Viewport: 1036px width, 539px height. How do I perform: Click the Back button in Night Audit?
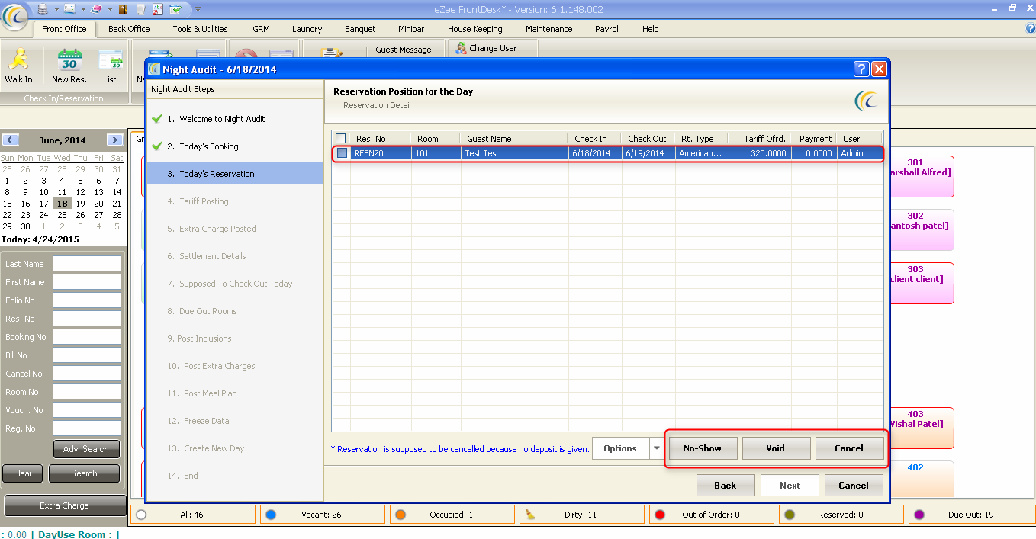(x=726, y=486)
